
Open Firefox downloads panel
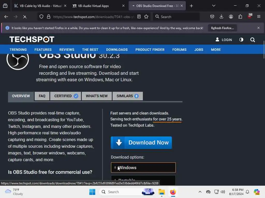(x=222, y=16)
